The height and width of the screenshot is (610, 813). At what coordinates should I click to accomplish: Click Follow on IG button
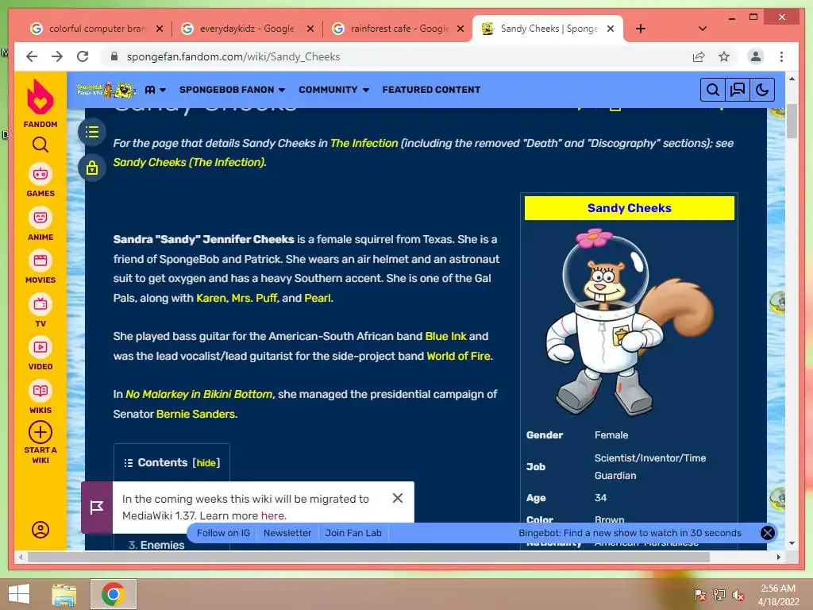[223, 533]
